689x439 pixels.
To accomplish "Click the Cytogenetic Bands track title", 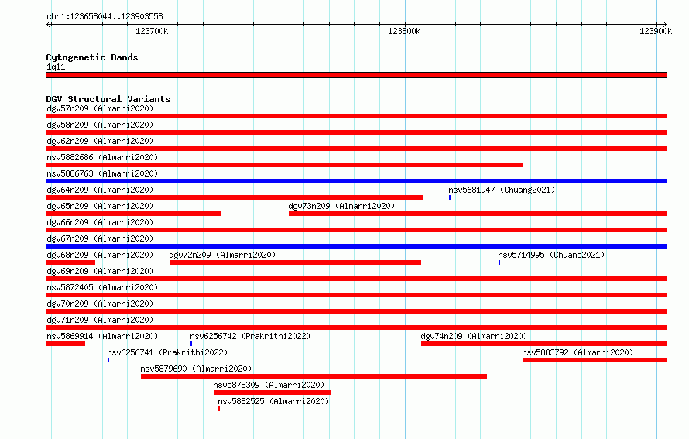I will [x=92, y=57].
